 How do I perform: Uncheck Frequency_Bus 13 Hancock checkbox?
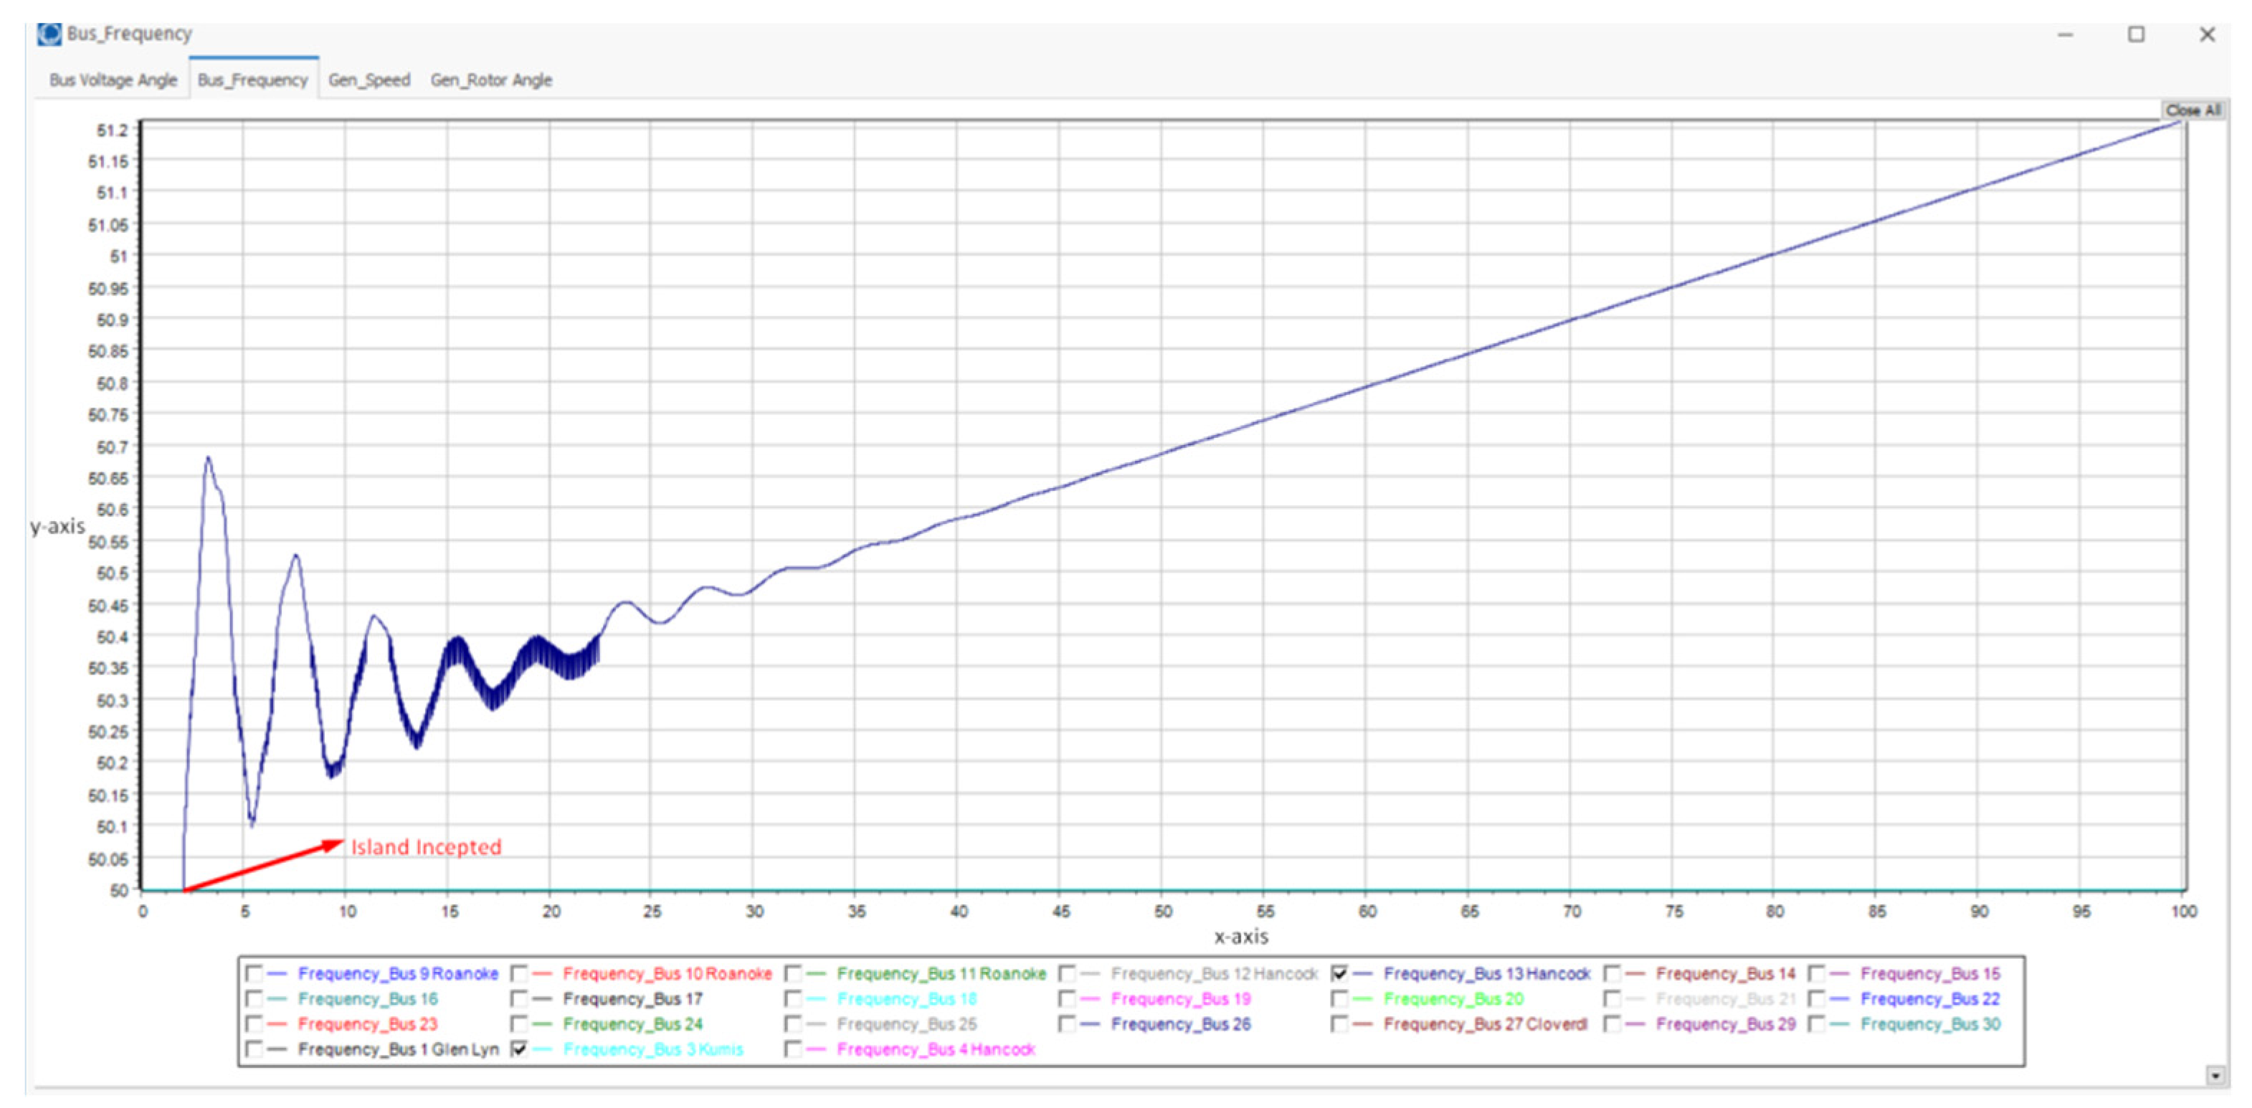pos(1339,973)
